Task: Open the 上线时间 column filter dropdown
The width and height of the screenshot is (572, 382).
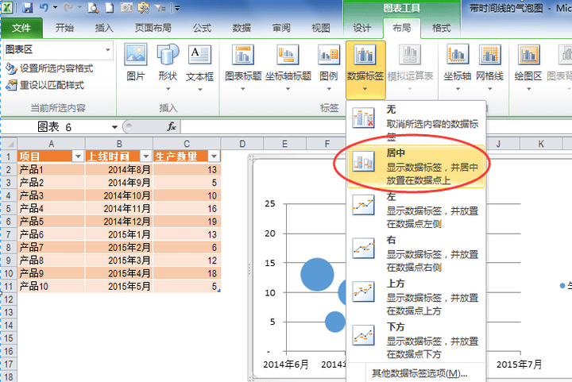Action: click(x=146, y=156)
